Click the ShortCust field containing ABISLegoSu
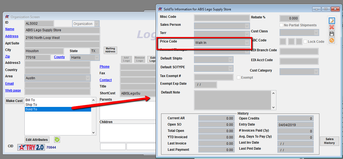Viewport: 343px width, 159px height. pos(138,93)
